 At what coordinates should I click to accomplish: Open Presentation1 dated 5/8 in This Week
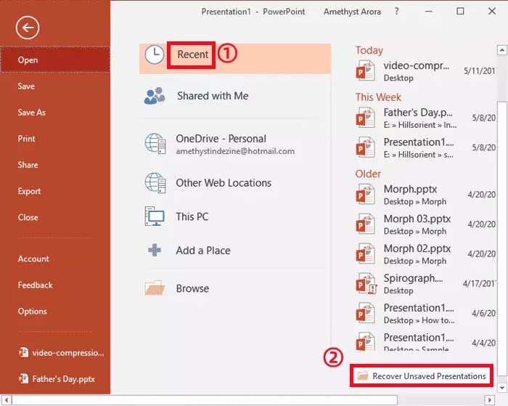[425, 148]
